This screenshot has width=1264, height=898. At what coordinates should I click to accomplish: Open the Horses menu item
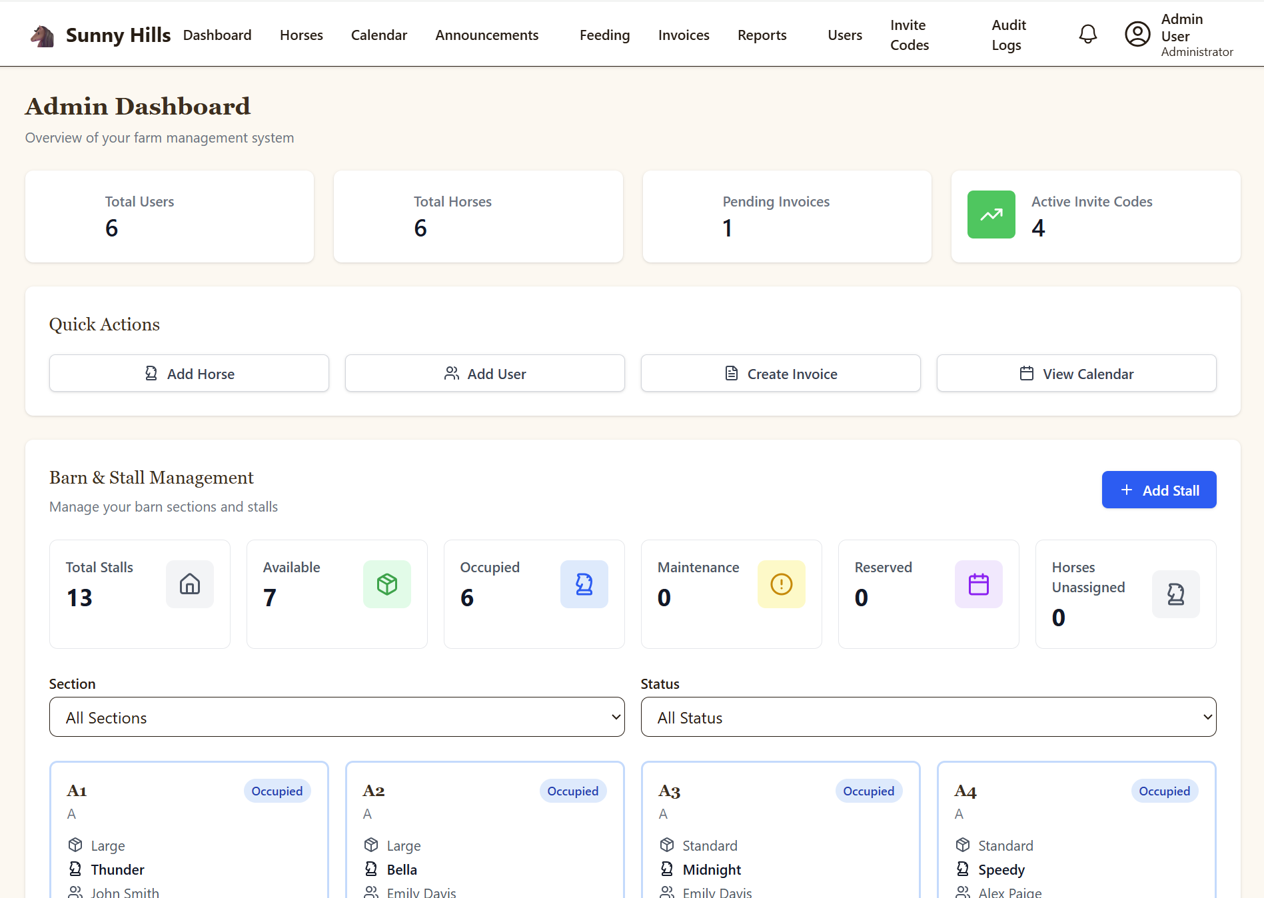(x=301, y=35)
